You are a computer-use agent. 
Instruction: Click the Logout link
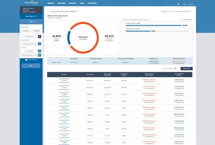(x=191, y=4)
